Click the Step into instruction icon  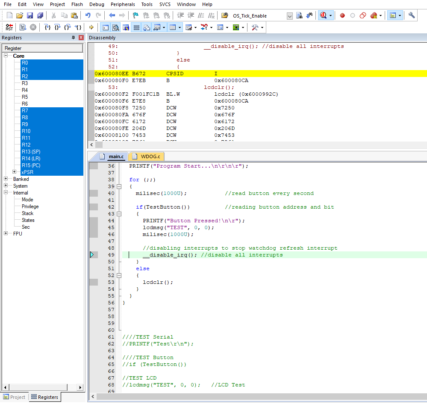point(47,27)
